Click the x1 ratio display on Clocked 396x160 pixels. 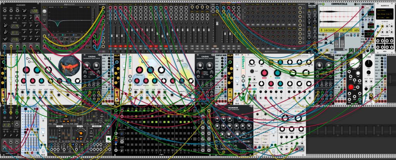[15, 33]
